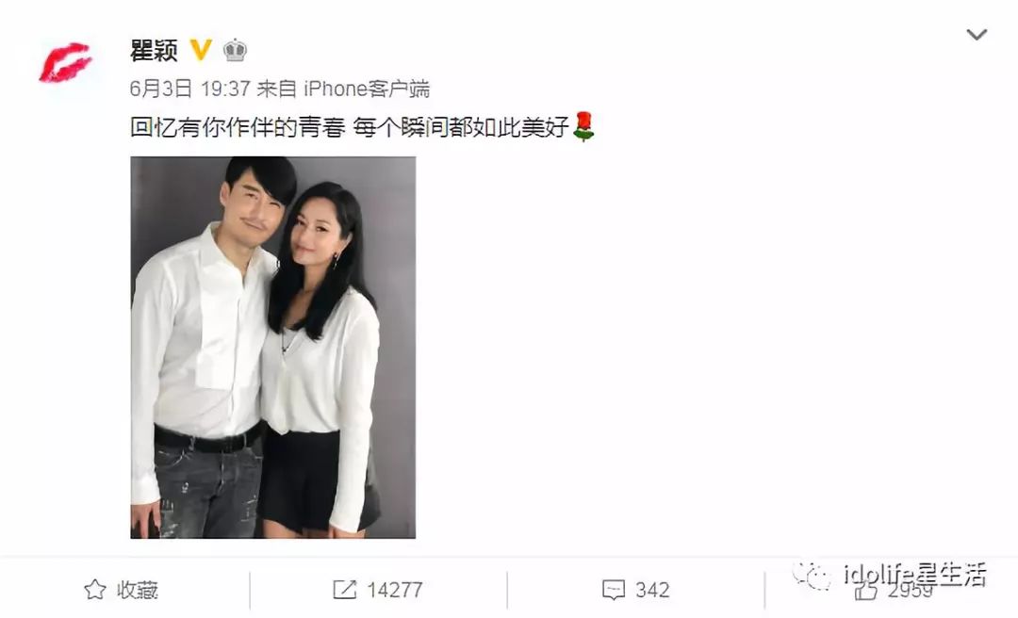1018x618 pixels.
Task: Click the rose emoji in the post text
Action: (583, 126)
